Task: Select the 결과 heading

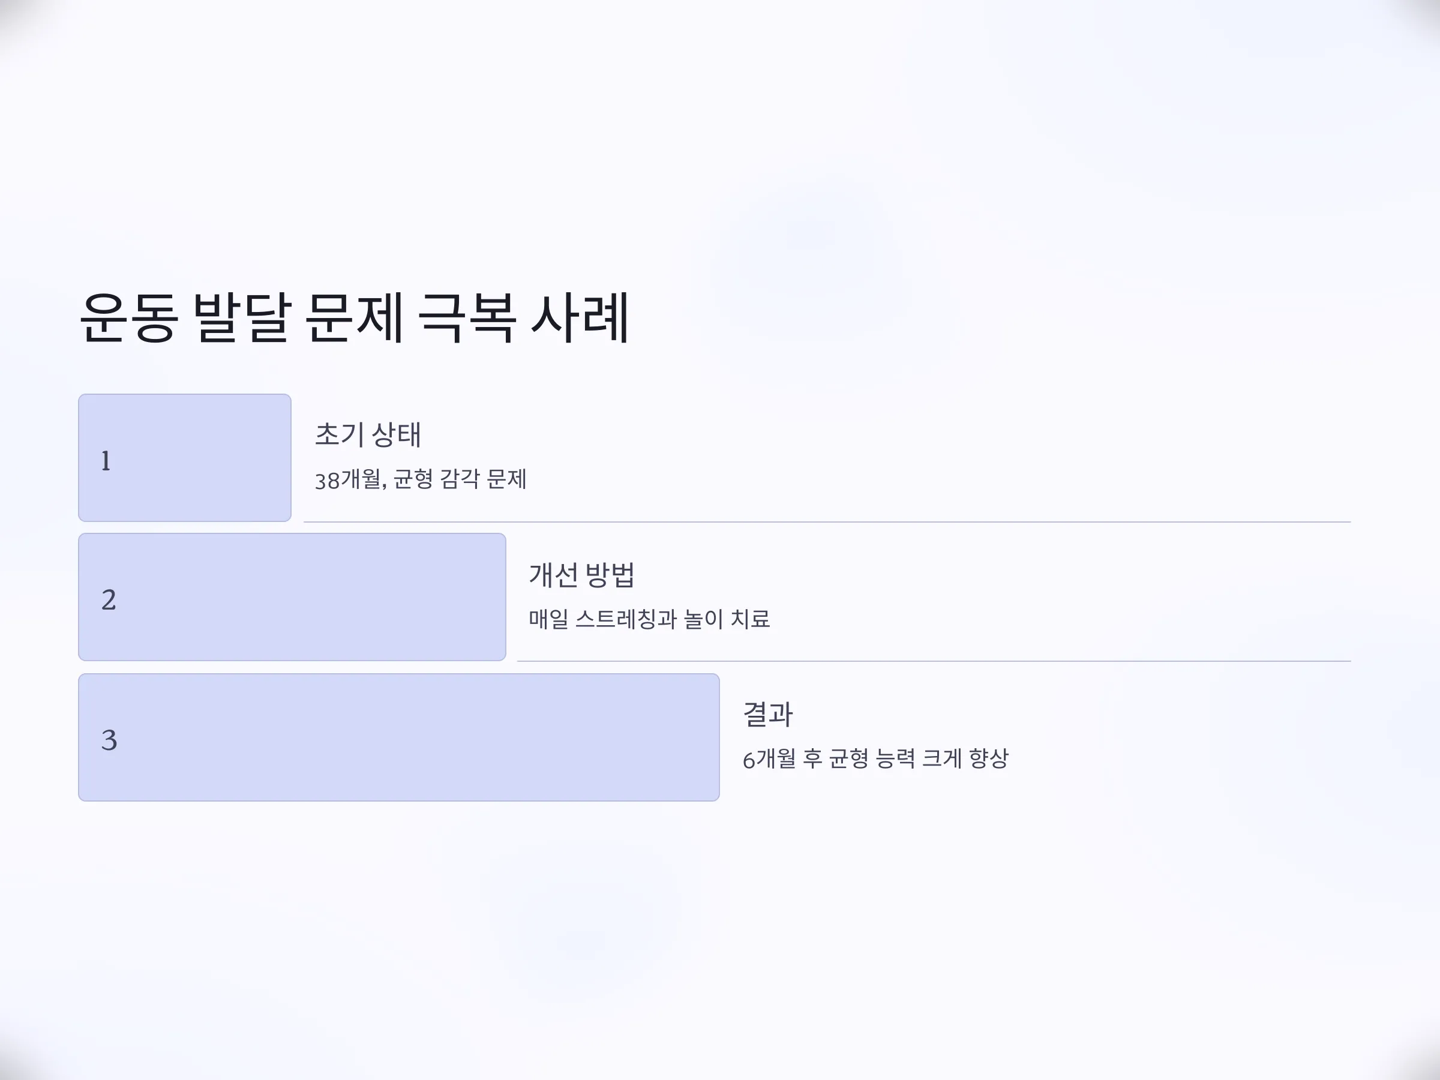Action: (x=767, y=713)
